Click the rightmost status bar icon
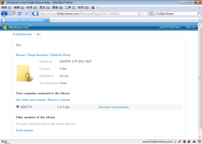This screenshot has height=144, width=202. click(x=199, y=141)
